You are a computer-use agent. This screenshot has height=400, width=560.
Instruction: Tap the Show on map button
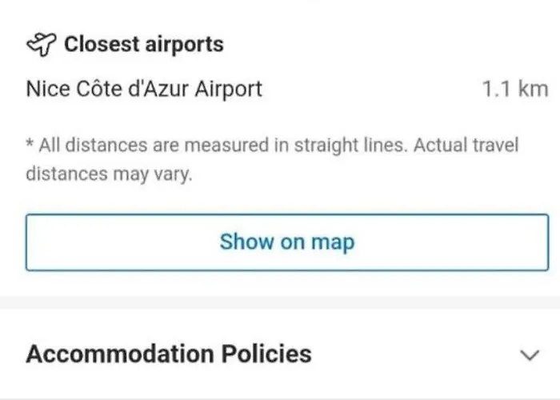[x=287, y=242]
